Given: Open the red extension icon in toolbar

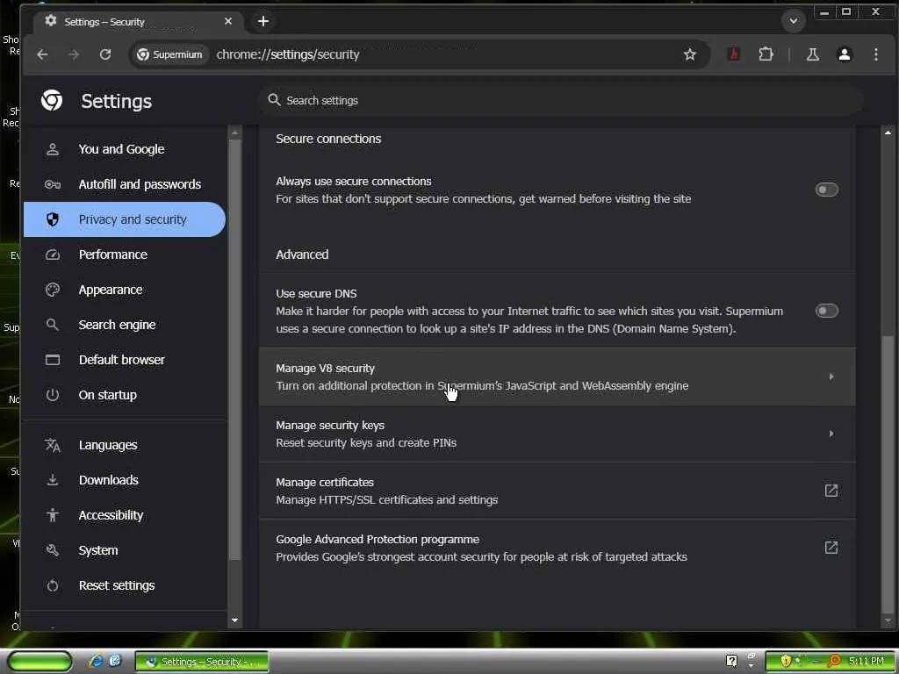Looking at the screenshot, I should (x=733, y=54).
